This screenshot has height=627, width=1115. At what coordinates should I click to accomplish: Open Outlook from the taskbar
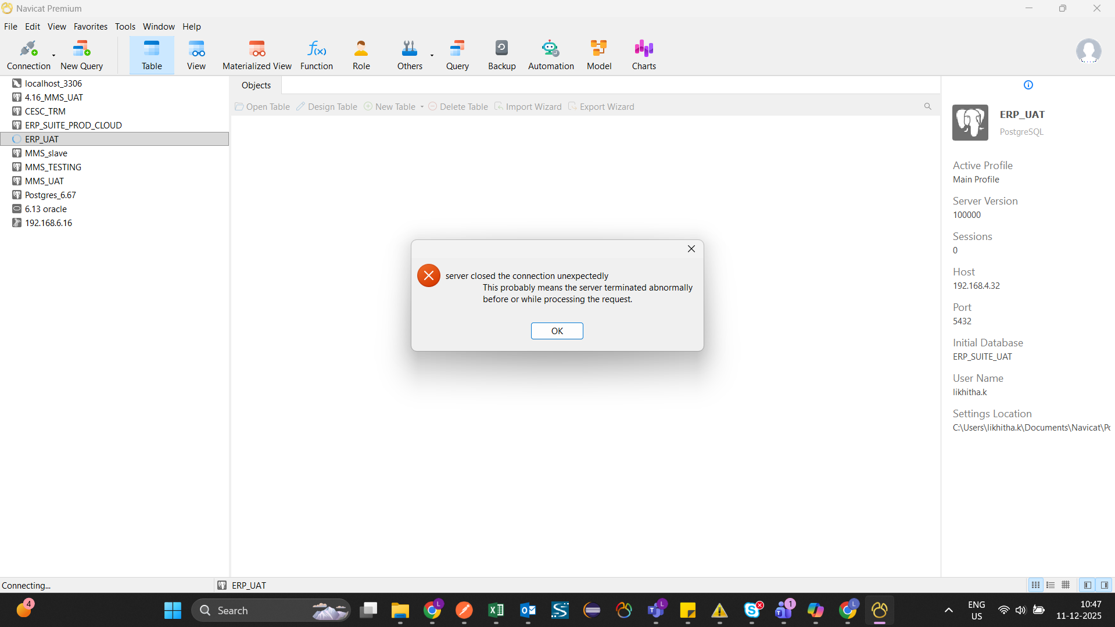click(x=528, y=611)
